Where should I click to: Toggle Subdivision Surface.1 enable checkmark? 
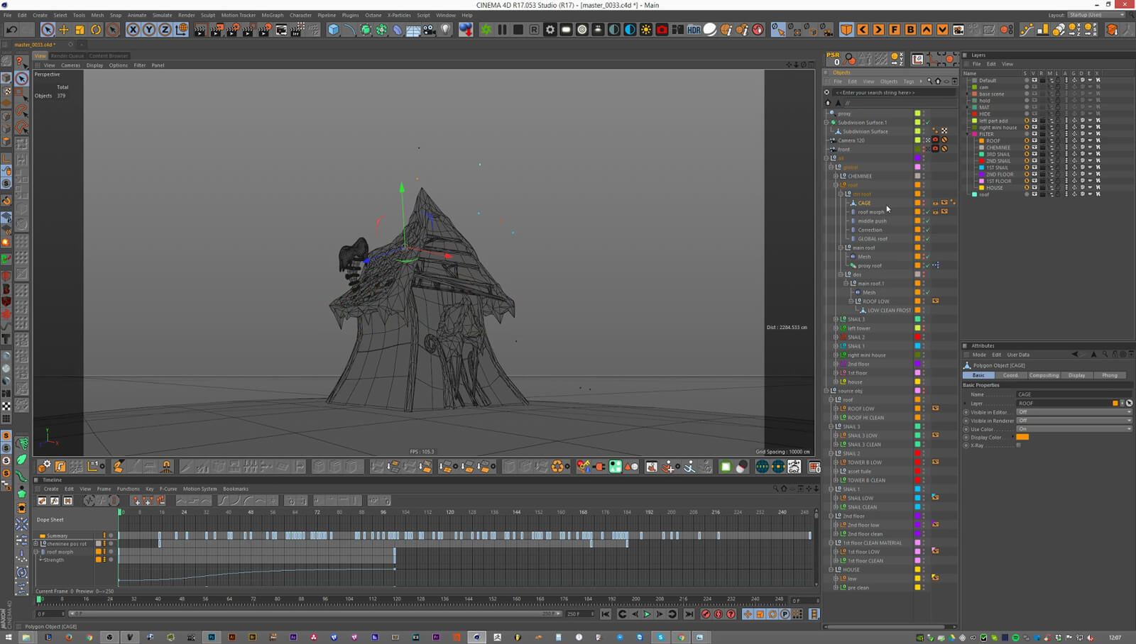pos(927,123)
